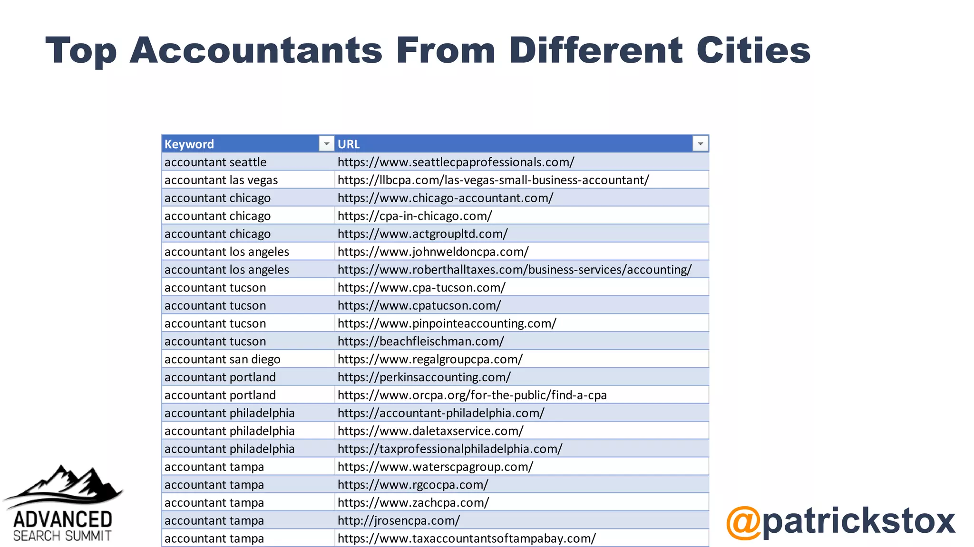Open the URL column filter dropdown

700,143
